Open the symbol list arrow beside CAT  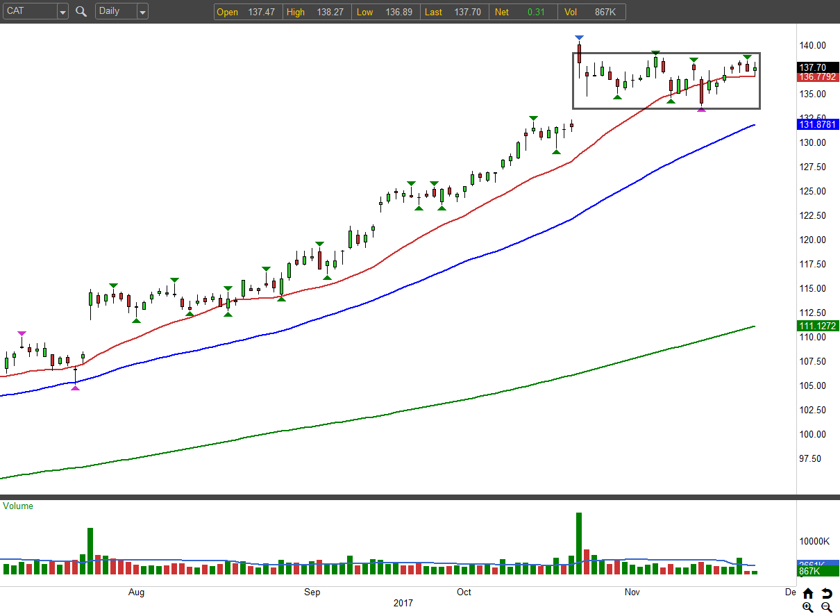pos(62,12)
